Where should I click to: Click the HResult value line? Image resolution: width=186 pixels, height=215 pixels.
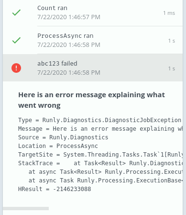tap(55, 189)
